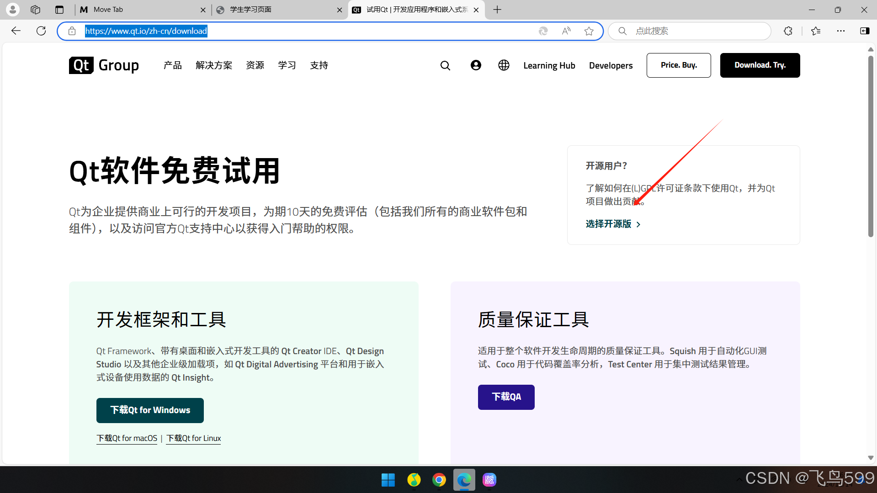Open the 学习 menu
The width and height of the screenshot is (877, 493).
tap(287, 65)
